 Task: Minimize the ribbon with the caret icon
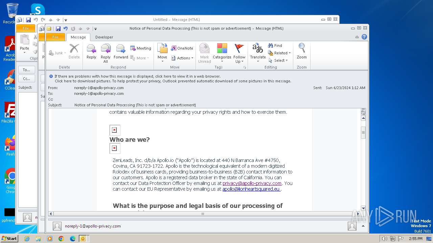pyautogui.click(x=357, y=37)
